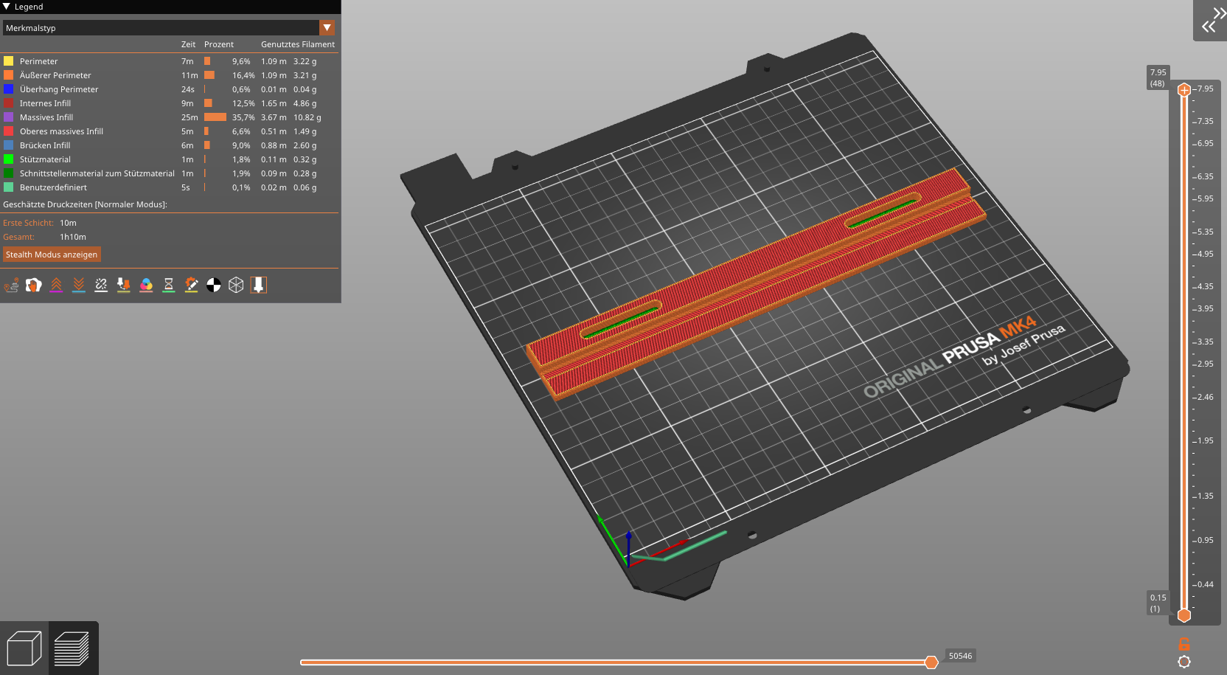The width and height of the screenshot is (1227, 675).
Task: Collapse the Legend panel
Action: (x=7, y=7)
